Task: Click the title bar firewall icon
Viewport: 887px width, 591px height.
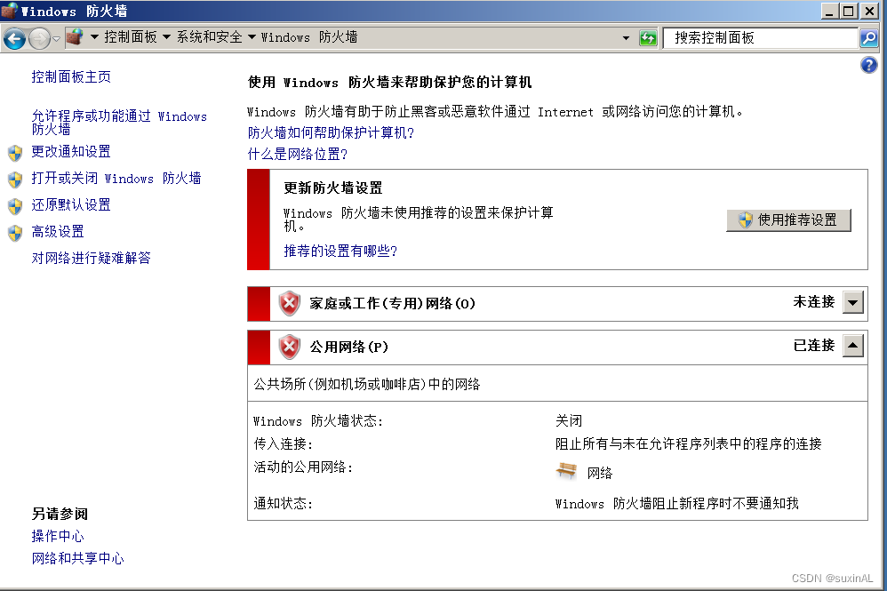Action: 9,10
